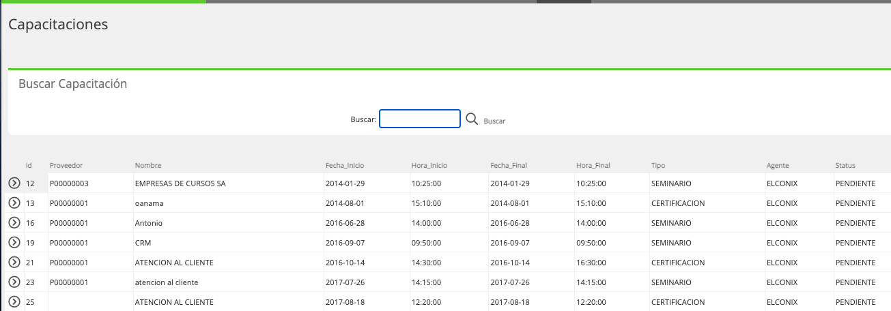Click the Buscar button label
Image resolution: width=891 pixels, height=311 pixels.
pos(494,121)
